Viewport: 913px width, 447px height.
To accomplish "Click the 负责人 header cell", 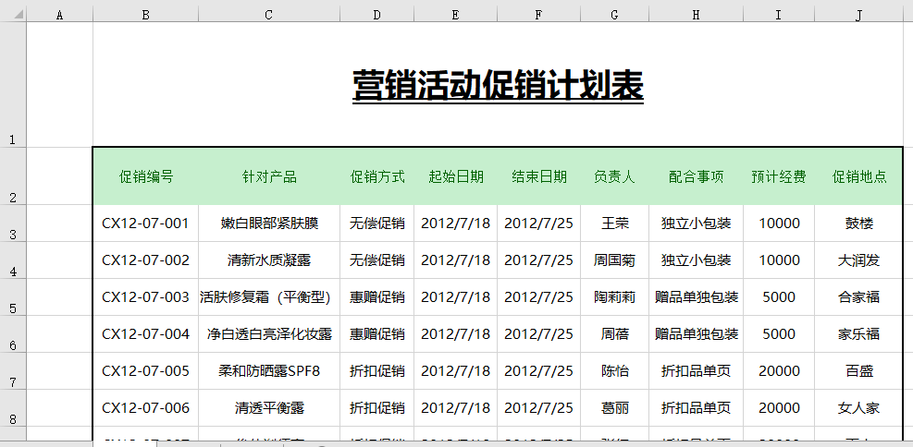I will [614, 176].
